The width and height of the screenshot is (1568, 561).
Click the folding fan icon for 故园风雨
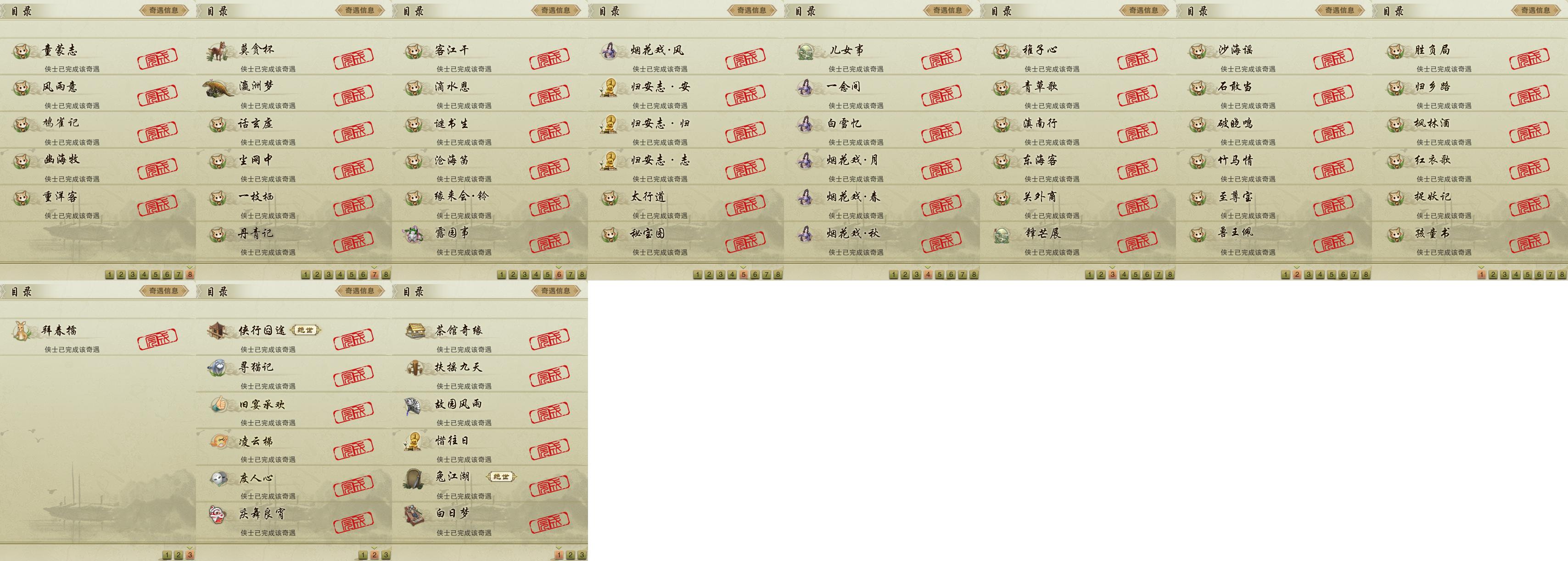pos(414,406)
